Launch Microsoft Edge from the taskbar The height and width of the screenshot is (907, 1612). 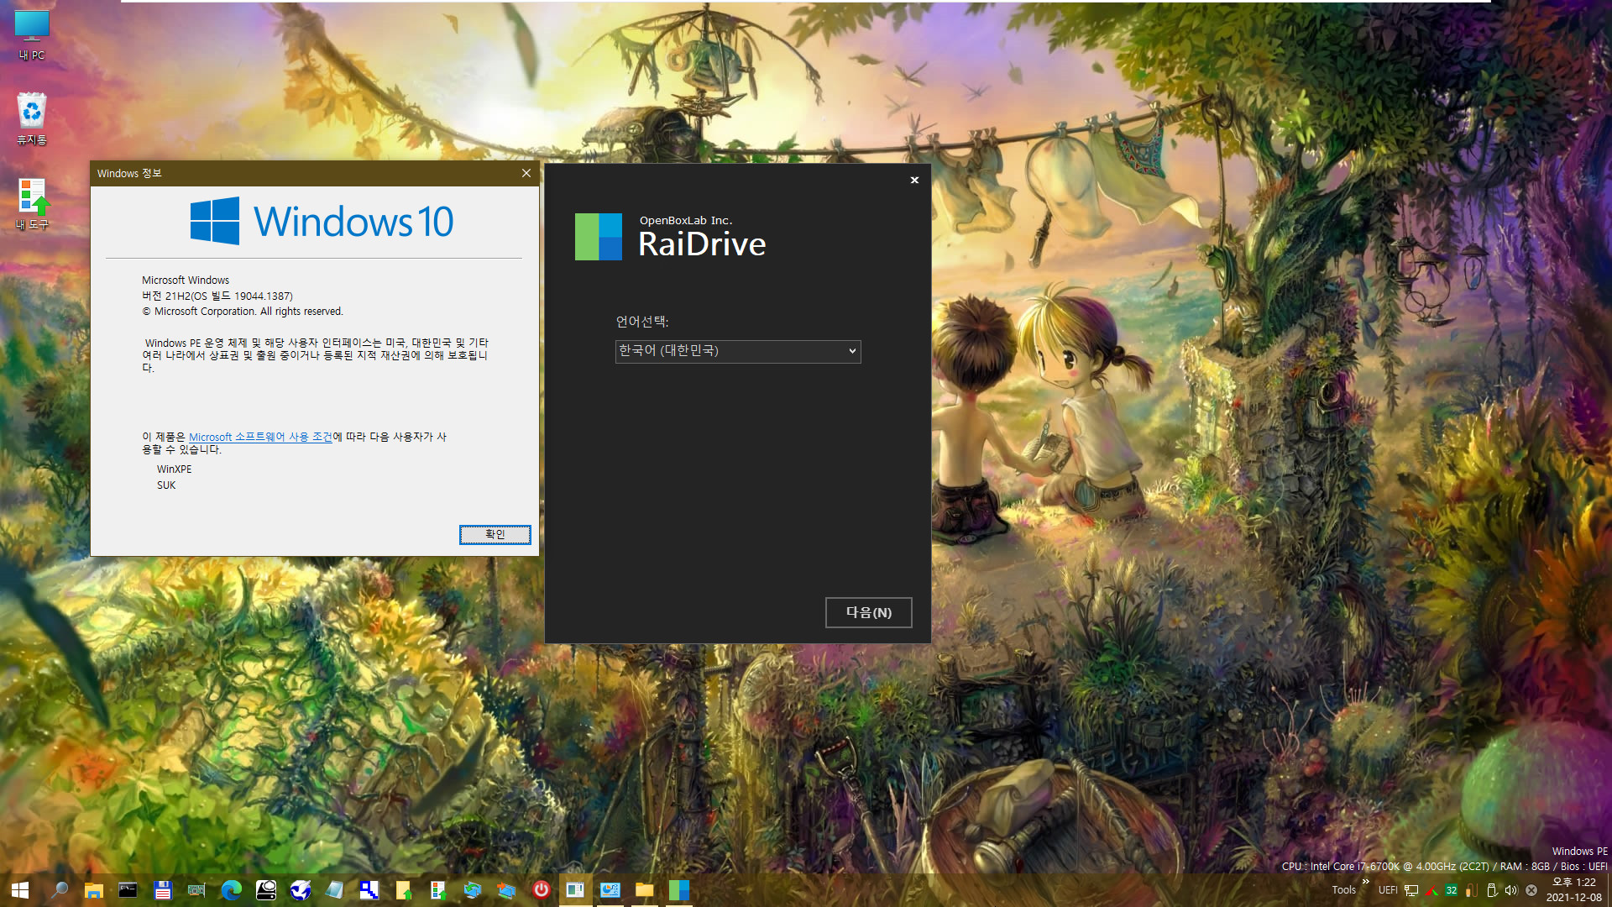(231, 889)
